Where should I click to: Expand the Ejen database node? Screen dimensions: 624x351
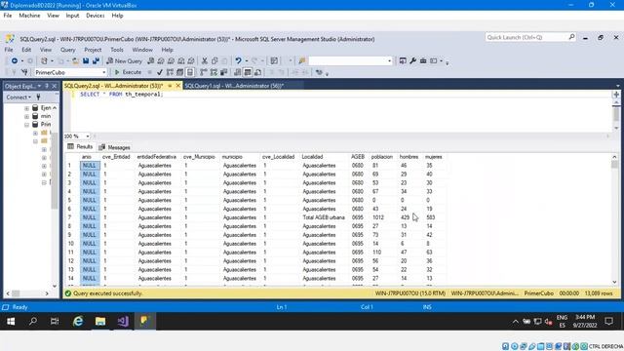(x=26, y=108)
